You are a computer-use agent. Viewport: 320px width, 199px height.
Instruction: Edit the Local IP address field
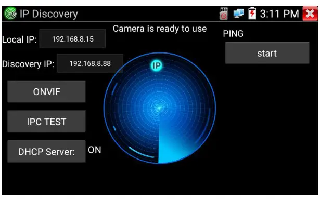(72, 39)
